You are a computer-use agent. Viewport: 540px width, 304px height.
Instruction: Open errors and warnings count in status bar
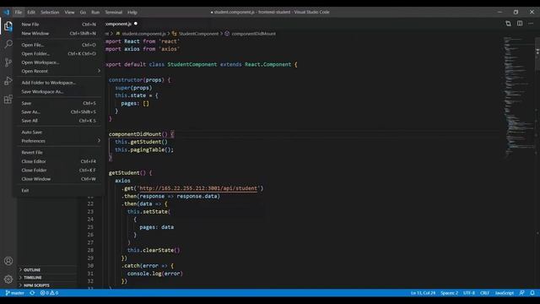(x=49, y=293)
